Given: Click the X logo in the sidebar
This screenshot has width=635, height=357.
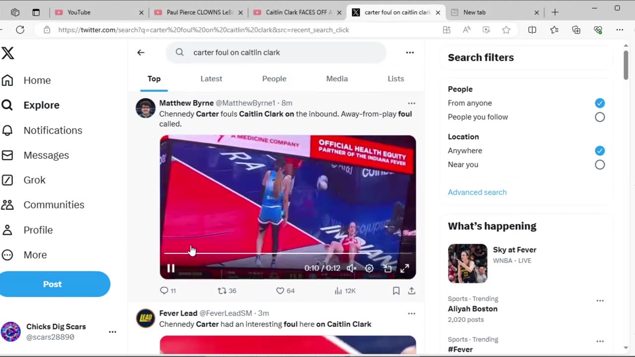Looking at the screenshot, I should click(8, 53).
